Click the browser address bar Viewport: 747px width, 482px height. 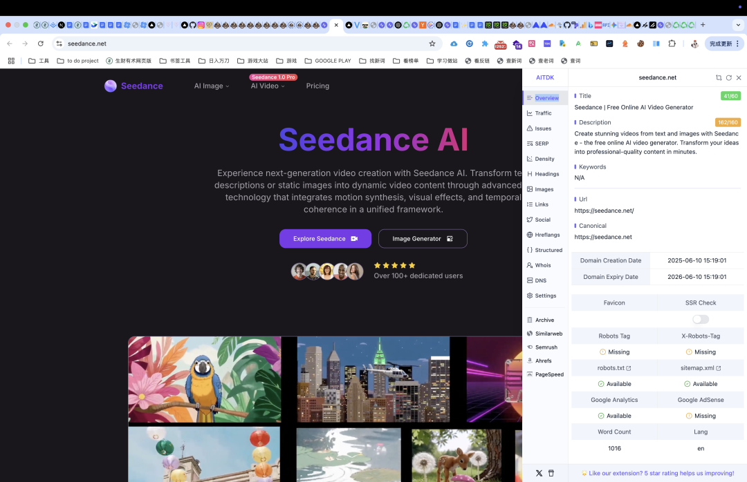click(x=246, y=44)
